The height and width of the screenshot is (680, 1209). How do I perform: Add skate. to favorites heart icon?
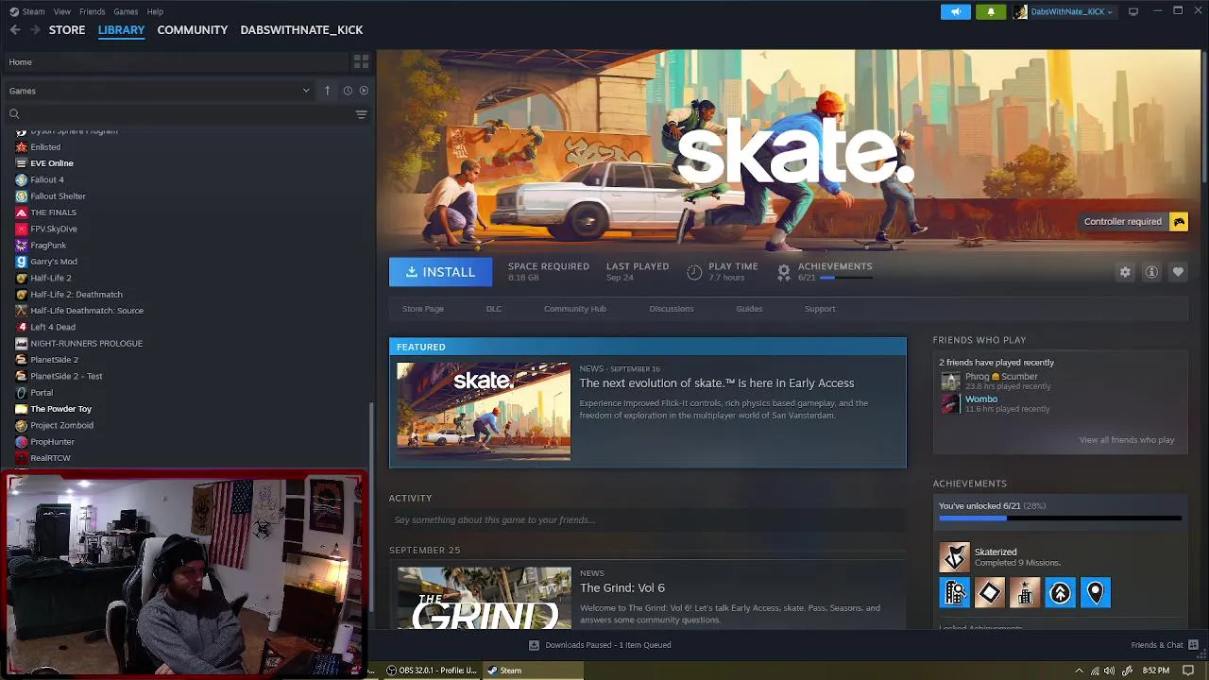click(x=1178, y=272)
